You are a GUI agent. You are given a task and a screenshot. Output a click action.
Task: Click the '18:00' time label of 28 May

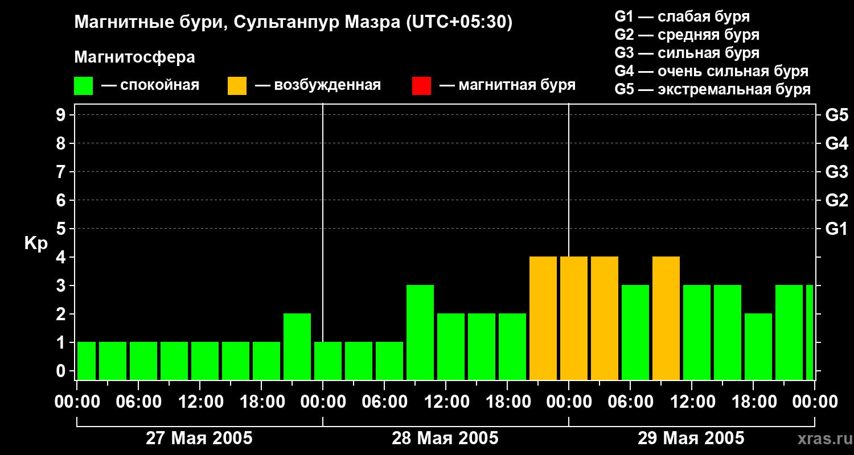click(507, 402)
